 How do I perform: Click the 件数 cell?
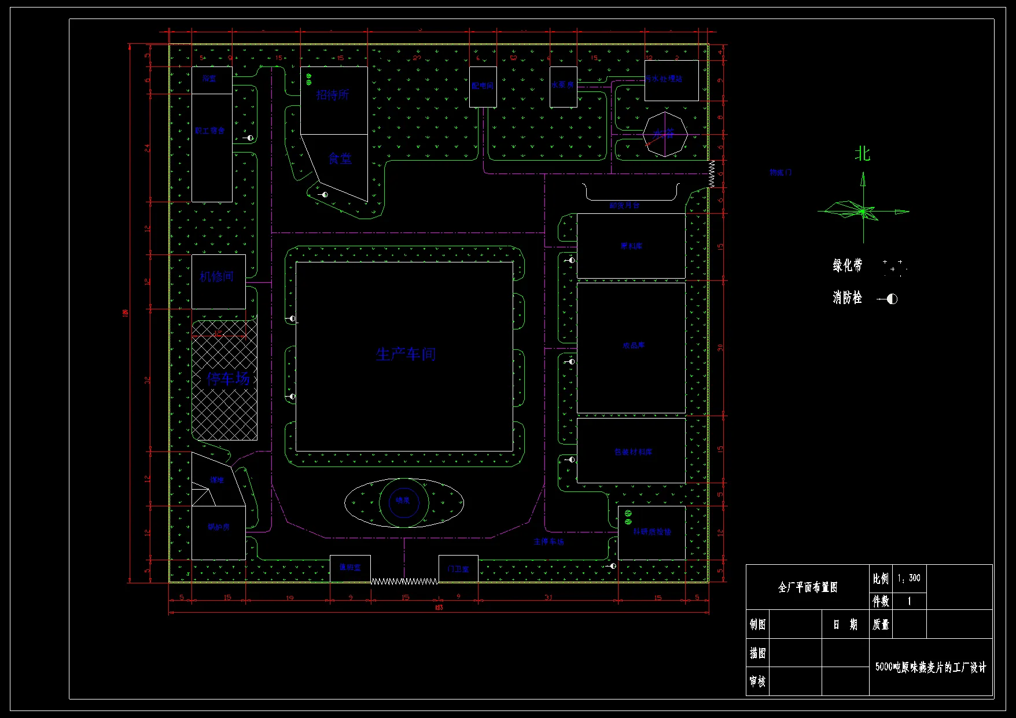pyautogui.click(x=881, y=601)
